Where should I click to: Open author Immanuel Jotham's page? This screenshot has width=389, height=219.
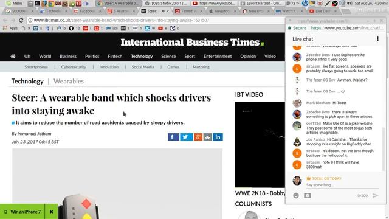34,134
